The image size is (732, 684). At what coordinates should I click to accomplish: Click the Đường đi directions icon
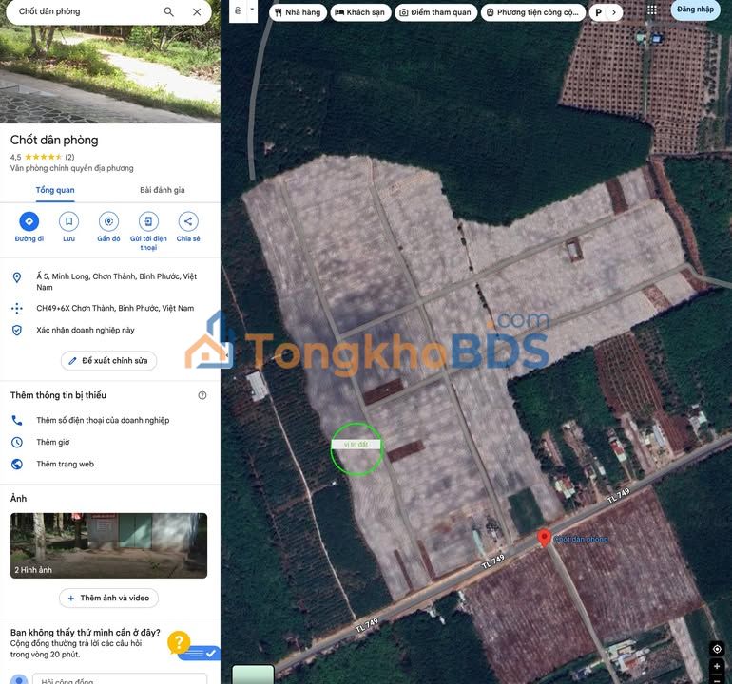[x=29, y=221]
